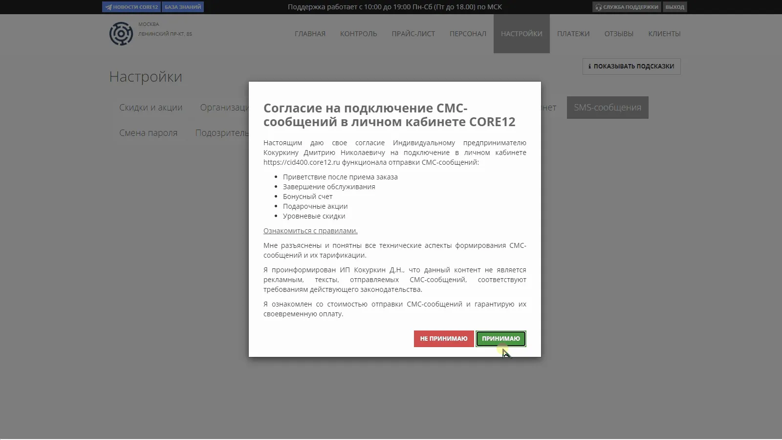The height and width of the screenshot is (440, 782).
Task: Click the Бонусный счет list item
Action: pos(307,197)
